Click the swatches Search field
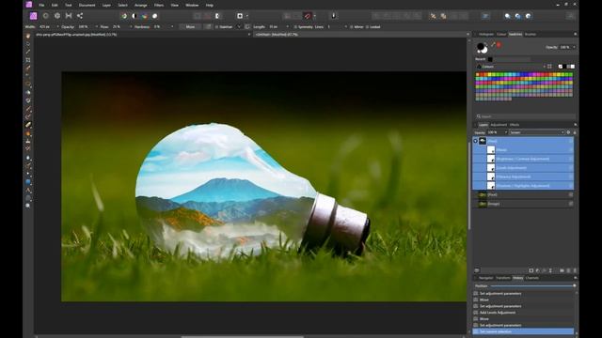Image resolution: width=602 pixels, height=338 pixels. 526,116
